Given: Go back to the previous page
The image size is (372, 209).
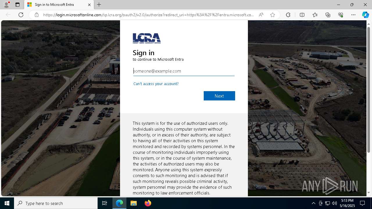Looking at the screenshot, I should tap(8, 15).
